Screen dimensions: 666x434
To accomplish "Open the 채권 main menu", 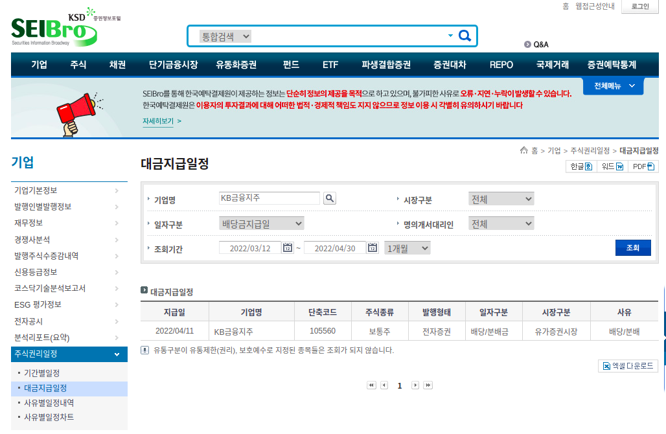I will tap(118, 65).
